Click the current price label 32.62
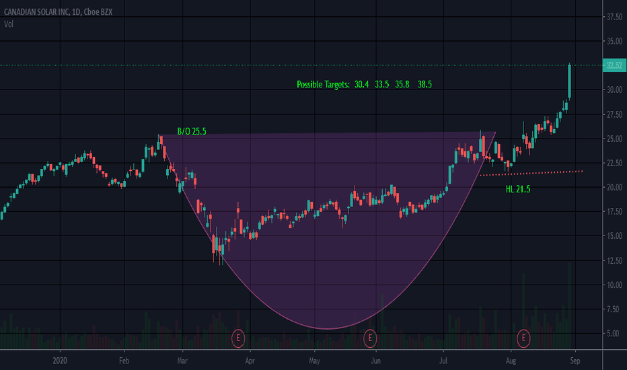 (x=614, y=65)
